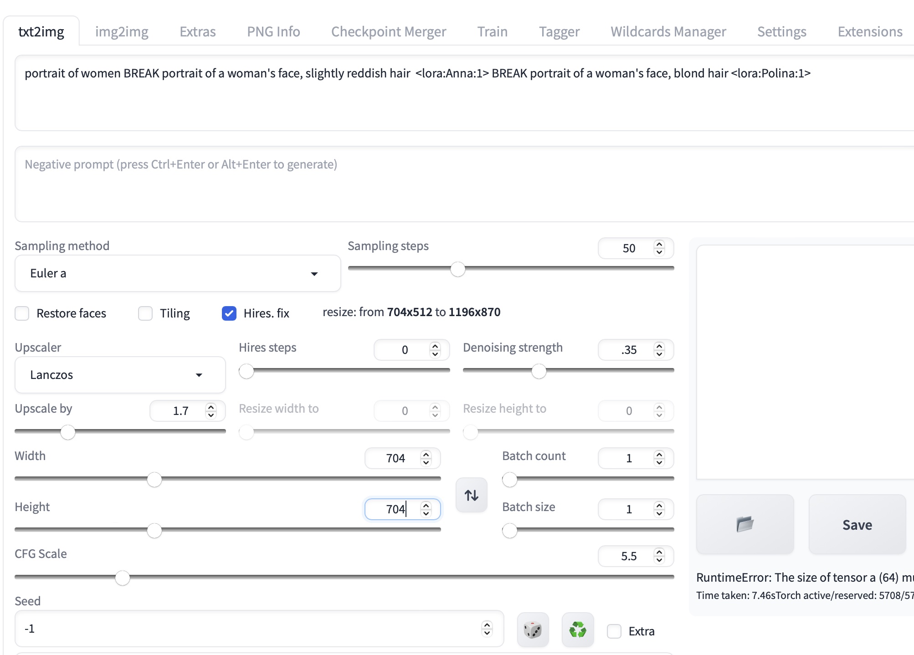Click the recycle icon to reuse last seed
Image resolution: width=914 pixels, height=655 pixels.
point(577,630)
